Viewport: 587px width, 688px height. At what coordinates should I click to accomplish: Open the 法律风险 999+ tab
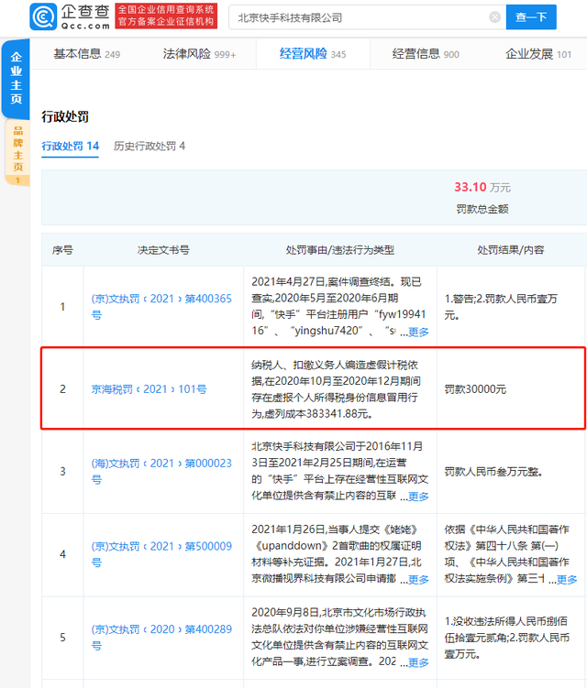199,54
